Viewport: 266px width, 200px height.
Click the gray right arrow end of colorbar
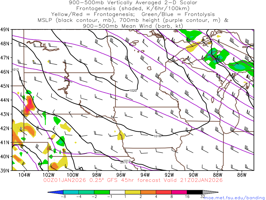coord(210,192)
